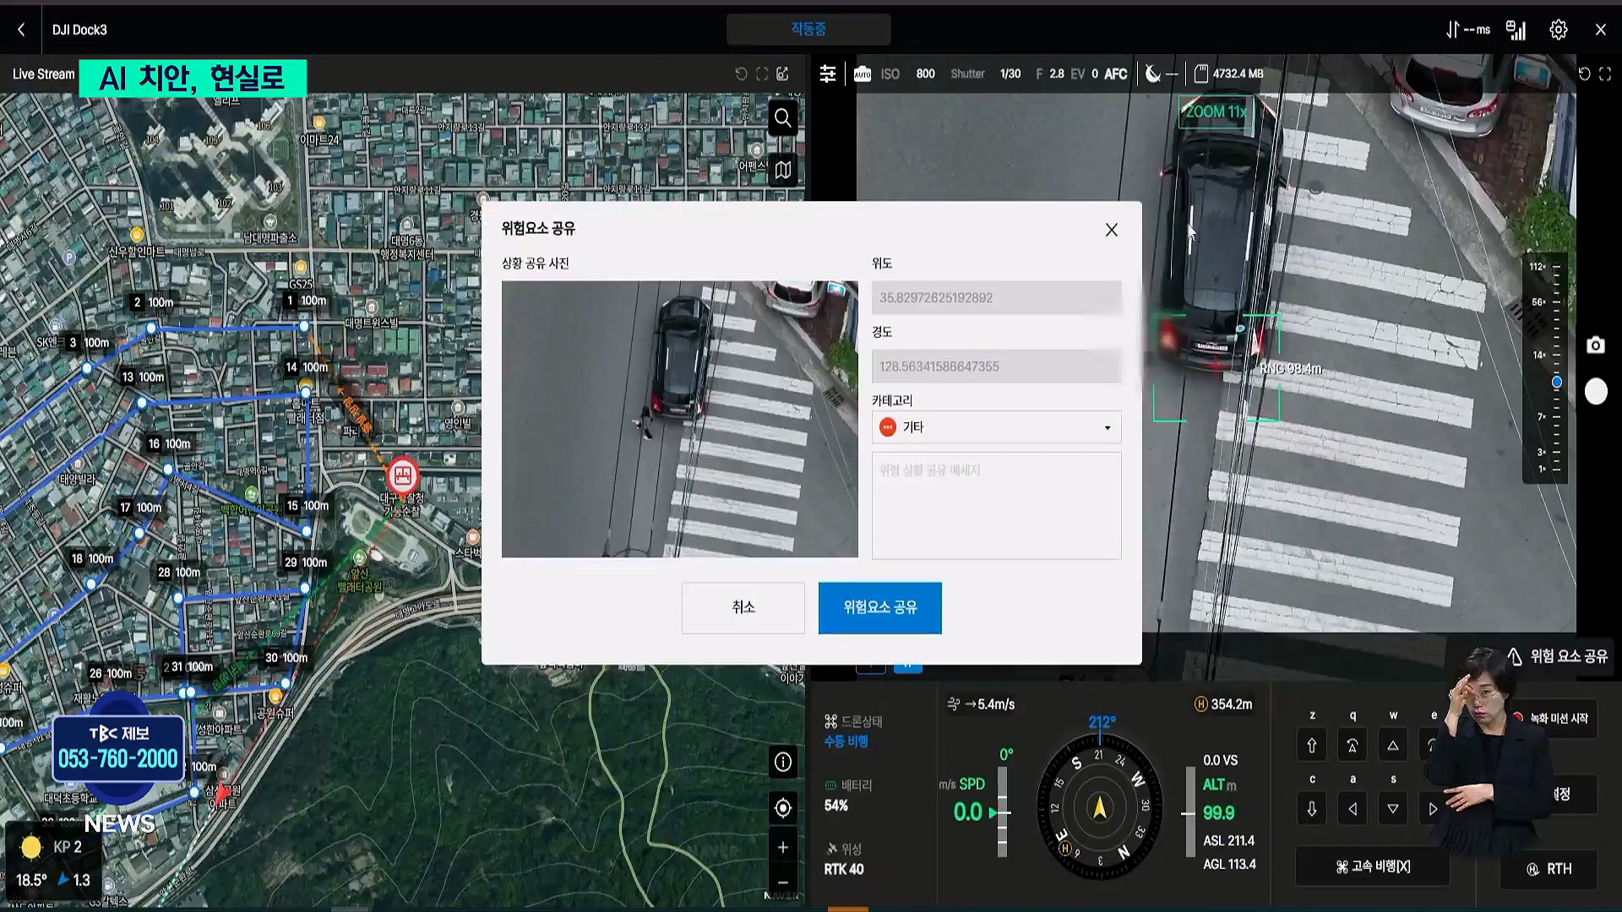This screenshot has height=912, width=1622.
Task: Open the settings gear in top bar
Action: coord(1559,30)
